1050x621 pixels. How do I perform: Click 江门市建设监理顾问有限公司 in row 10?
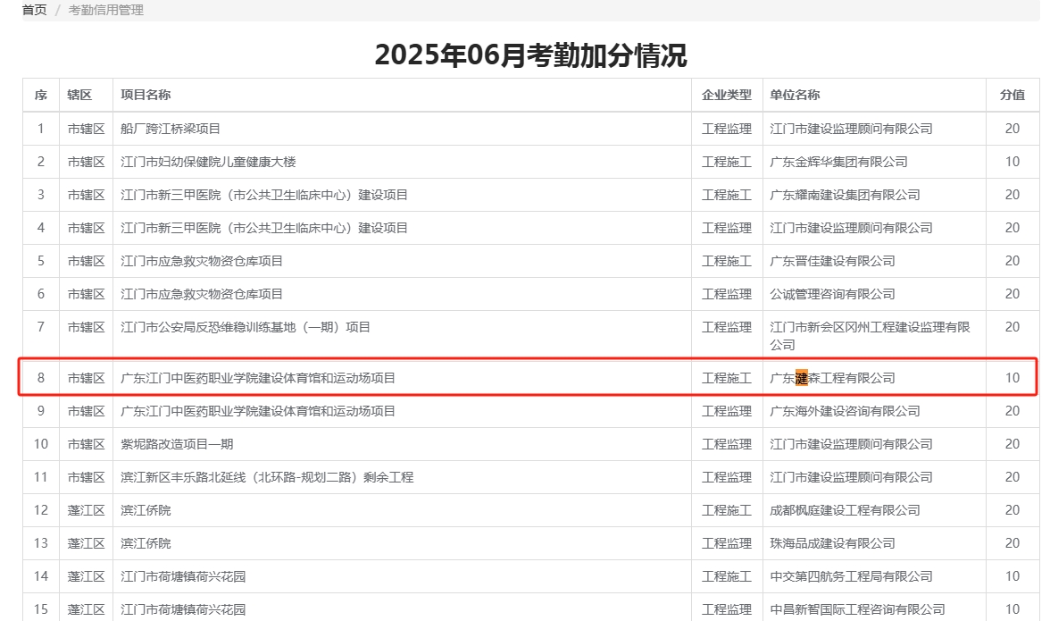coord(851,444)
